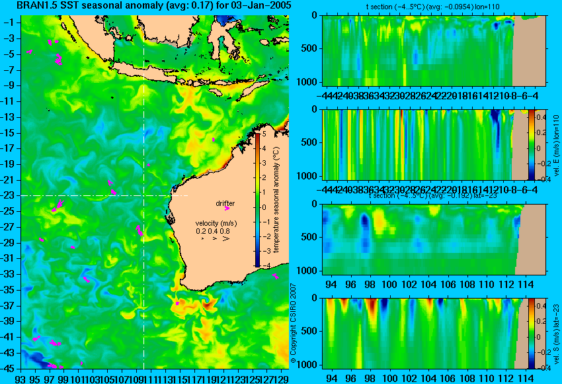Click the 'velocity (m/s)' legend heading

click(x=216, y=223)
